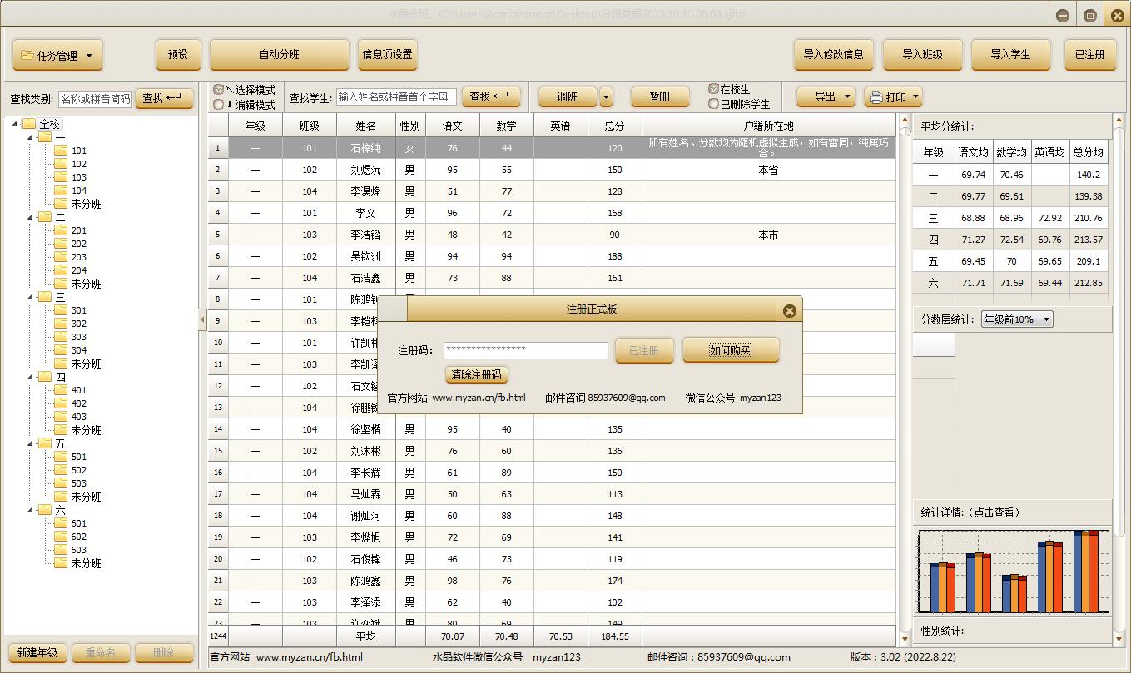Click the 如何购买 button

[x=730, y=350]
